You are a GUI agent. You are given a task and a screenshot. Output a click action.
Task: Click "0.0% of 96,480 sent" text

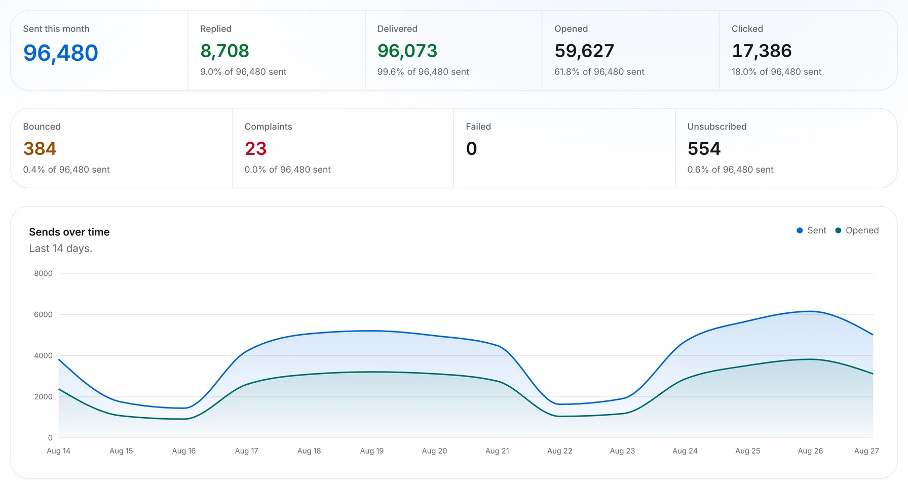(288, 170)
